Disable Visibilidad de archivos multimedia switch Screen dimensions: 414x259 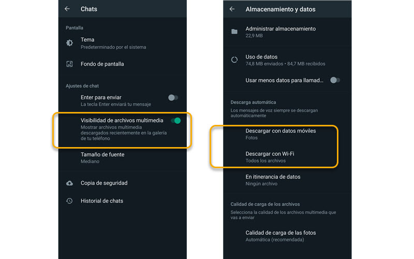(176, 121)
